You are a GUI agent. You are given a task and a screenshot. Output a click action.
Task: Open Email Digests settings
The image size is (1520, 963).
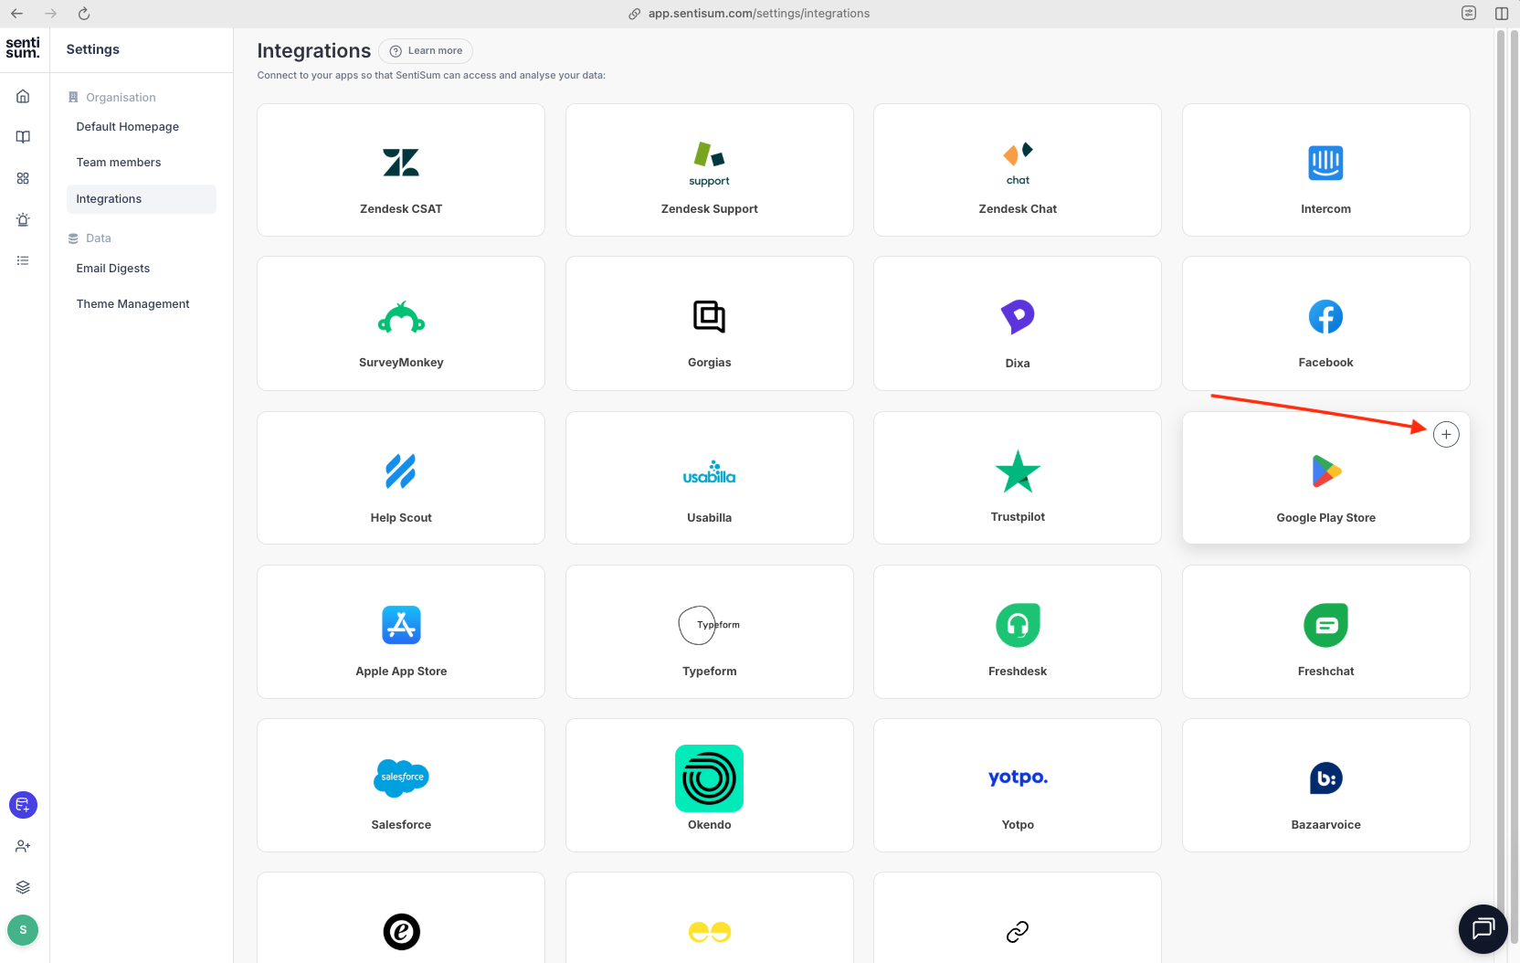pos(112,268)
